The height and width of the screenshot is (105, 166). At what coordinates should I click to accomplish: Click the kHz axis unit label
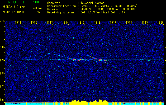pos(2,21)
